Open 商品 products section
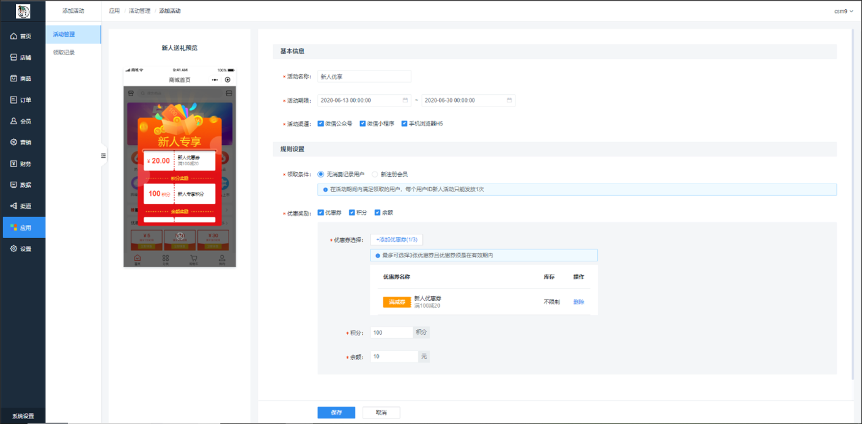 click(22, 79)
